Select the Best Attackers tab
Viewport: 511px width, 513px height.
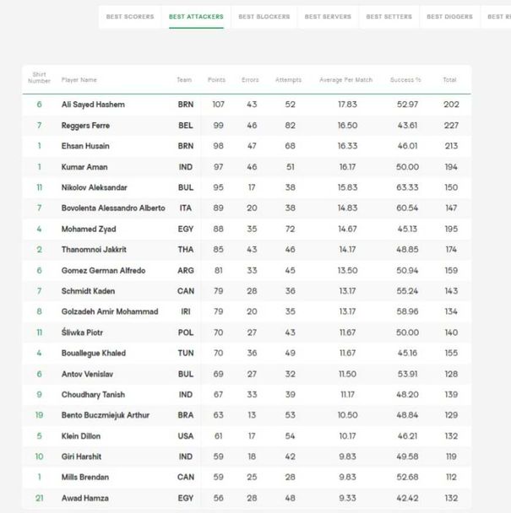[x=196, y=17]
